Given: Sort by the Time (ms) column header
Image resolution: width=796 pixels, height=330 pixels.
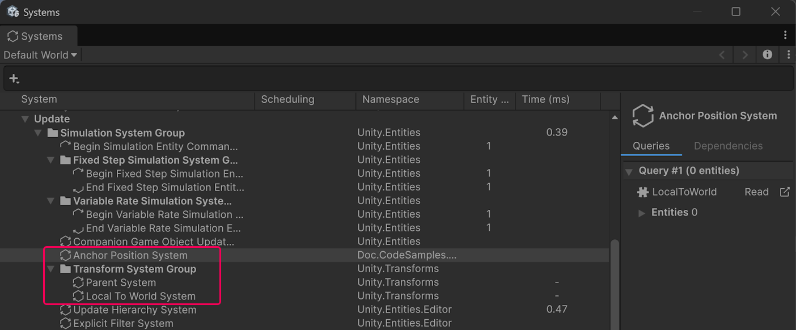Looking at the screenshot, I should [x=558, y=100].
